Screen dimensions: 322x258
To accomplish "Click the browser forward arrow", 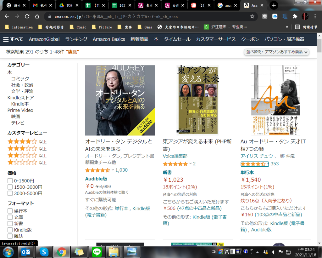I will (17, 16).
